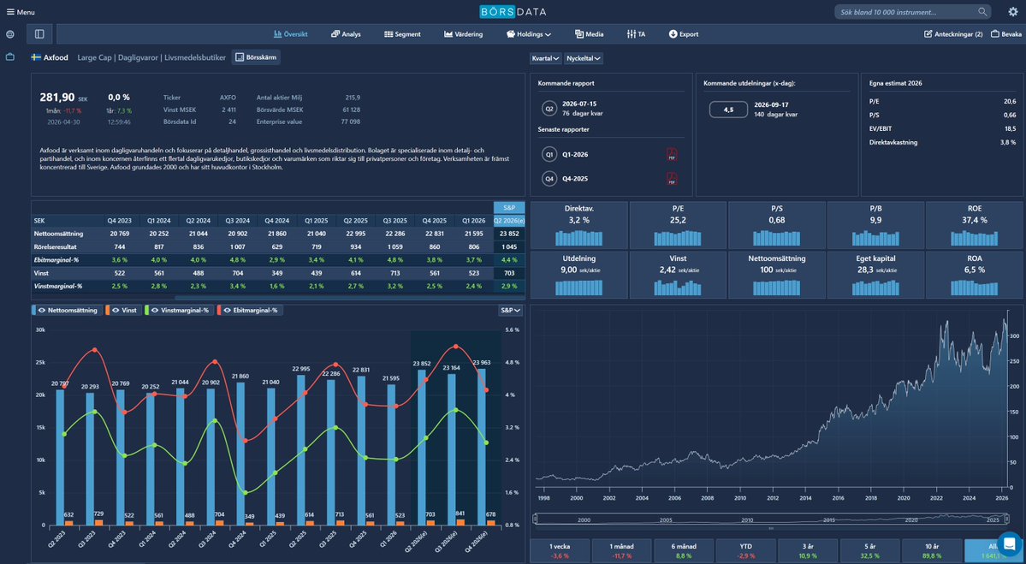Click the table horizontal scrollbar
This screenshot has width=1026, height=564.
(x=350, y=298)
